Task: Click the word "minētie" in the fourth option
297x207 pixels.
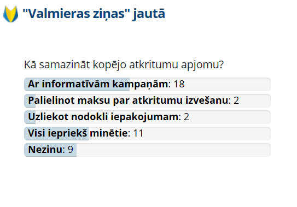Action: point(109,133)
